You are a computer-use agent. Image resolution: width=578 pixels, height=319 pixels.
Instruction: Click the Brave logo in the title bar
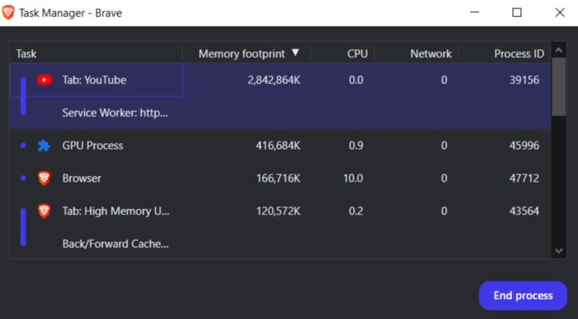(x=8, y=13)
